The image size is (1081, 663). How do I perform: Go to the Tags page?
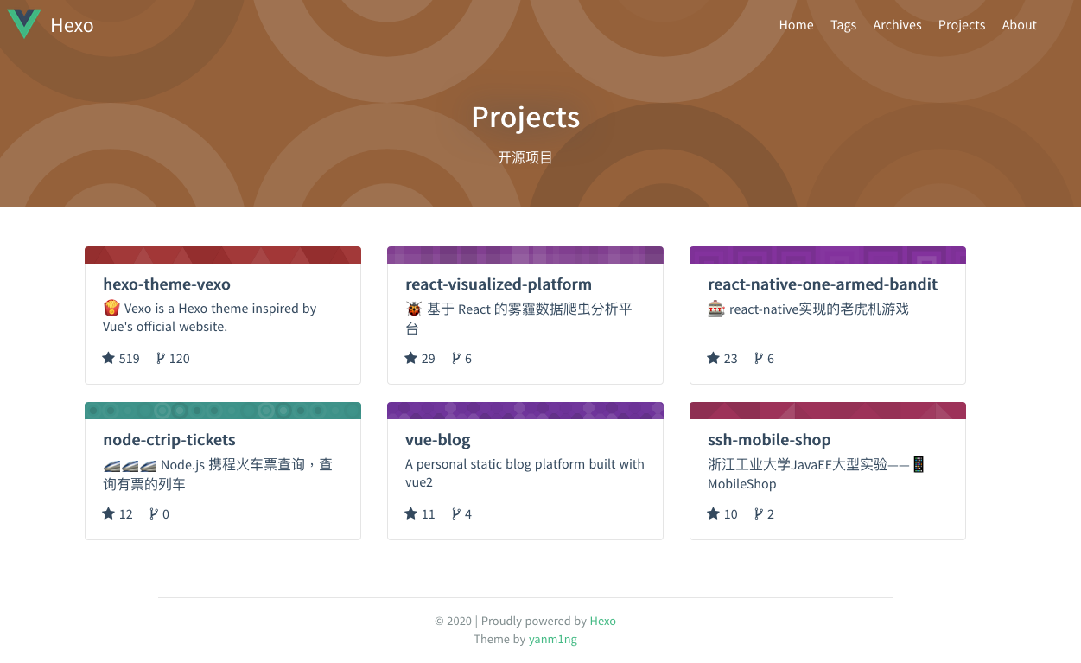coord(843,25)
